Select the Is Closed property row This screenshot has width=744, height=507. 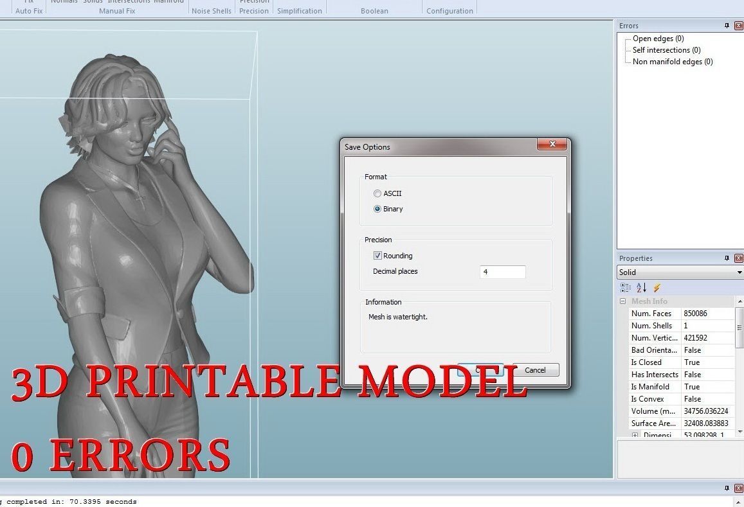682,362
